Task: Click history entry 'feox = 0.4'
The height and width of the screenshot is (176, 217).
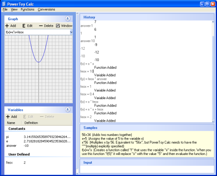Action: pyautogui.click(x=87, y=94)
